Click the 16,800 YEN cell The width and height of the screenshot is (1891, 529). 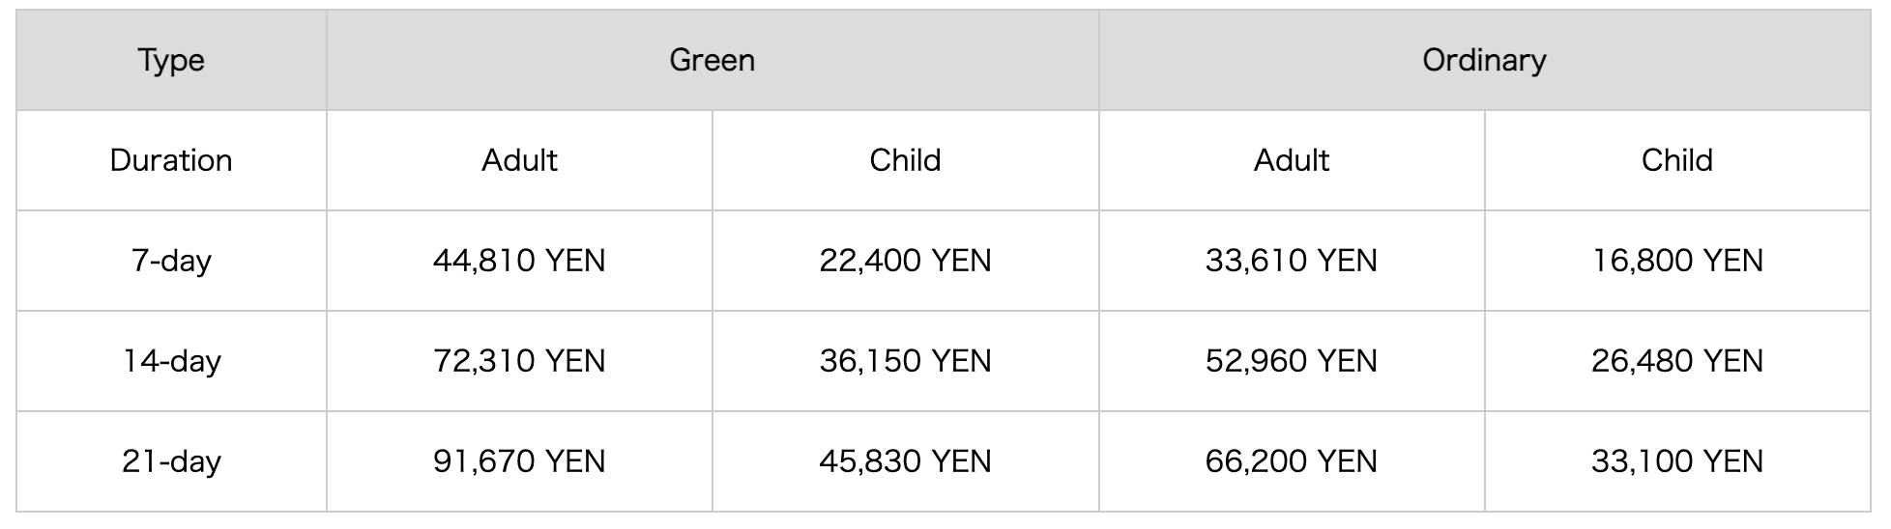[x=1677, y=261]
